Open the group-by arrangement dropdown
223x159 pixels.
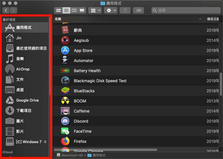pyautogui.click(x=95, y=10)
